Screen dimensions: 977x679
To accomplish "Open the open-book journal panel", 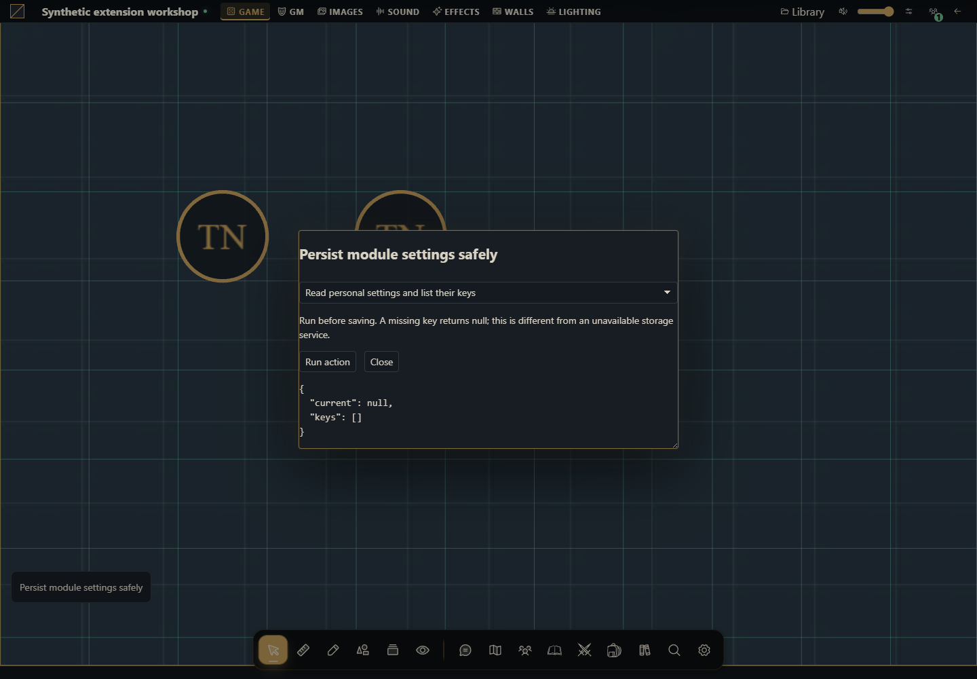I will (x=555, y=650).
